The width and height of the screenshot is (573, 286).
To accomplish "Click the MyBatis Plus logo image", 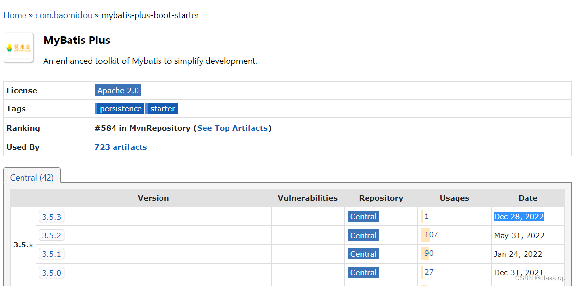I will 18,47.
